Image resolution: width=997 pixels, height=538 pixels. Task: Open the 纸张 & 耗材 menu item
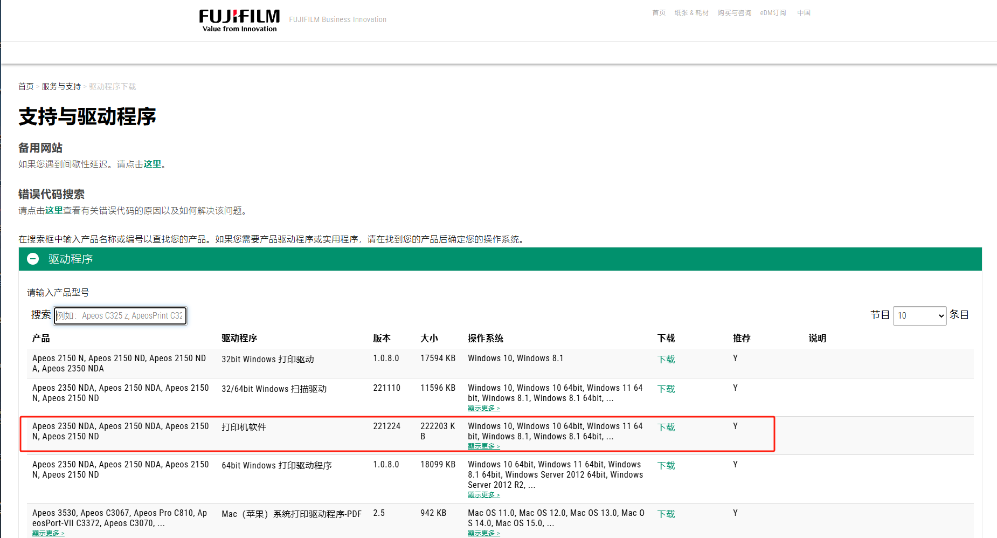[691, 13]
